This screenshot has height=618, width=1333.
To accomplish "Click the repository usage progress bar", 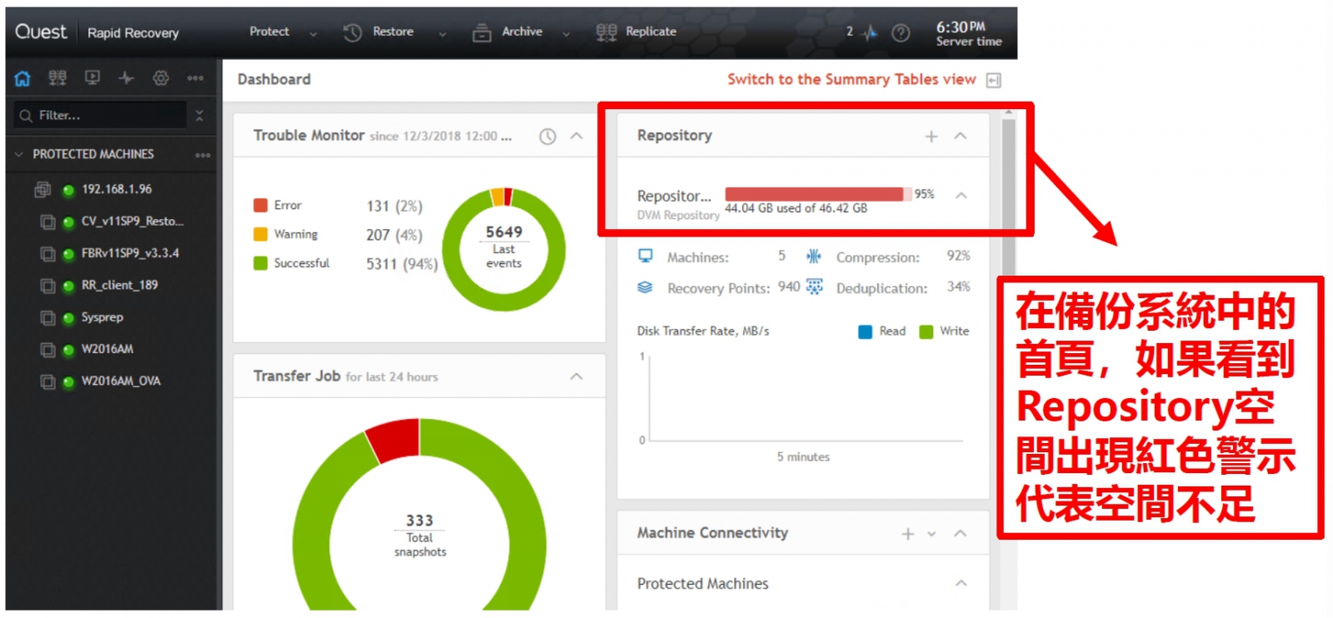I will coord(819,194).
